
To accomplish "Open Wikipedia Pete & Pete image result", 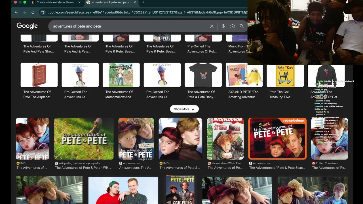I will pos(84,139).
